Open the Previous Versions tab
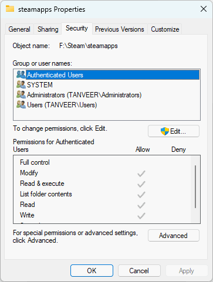 tap(120, 29)
